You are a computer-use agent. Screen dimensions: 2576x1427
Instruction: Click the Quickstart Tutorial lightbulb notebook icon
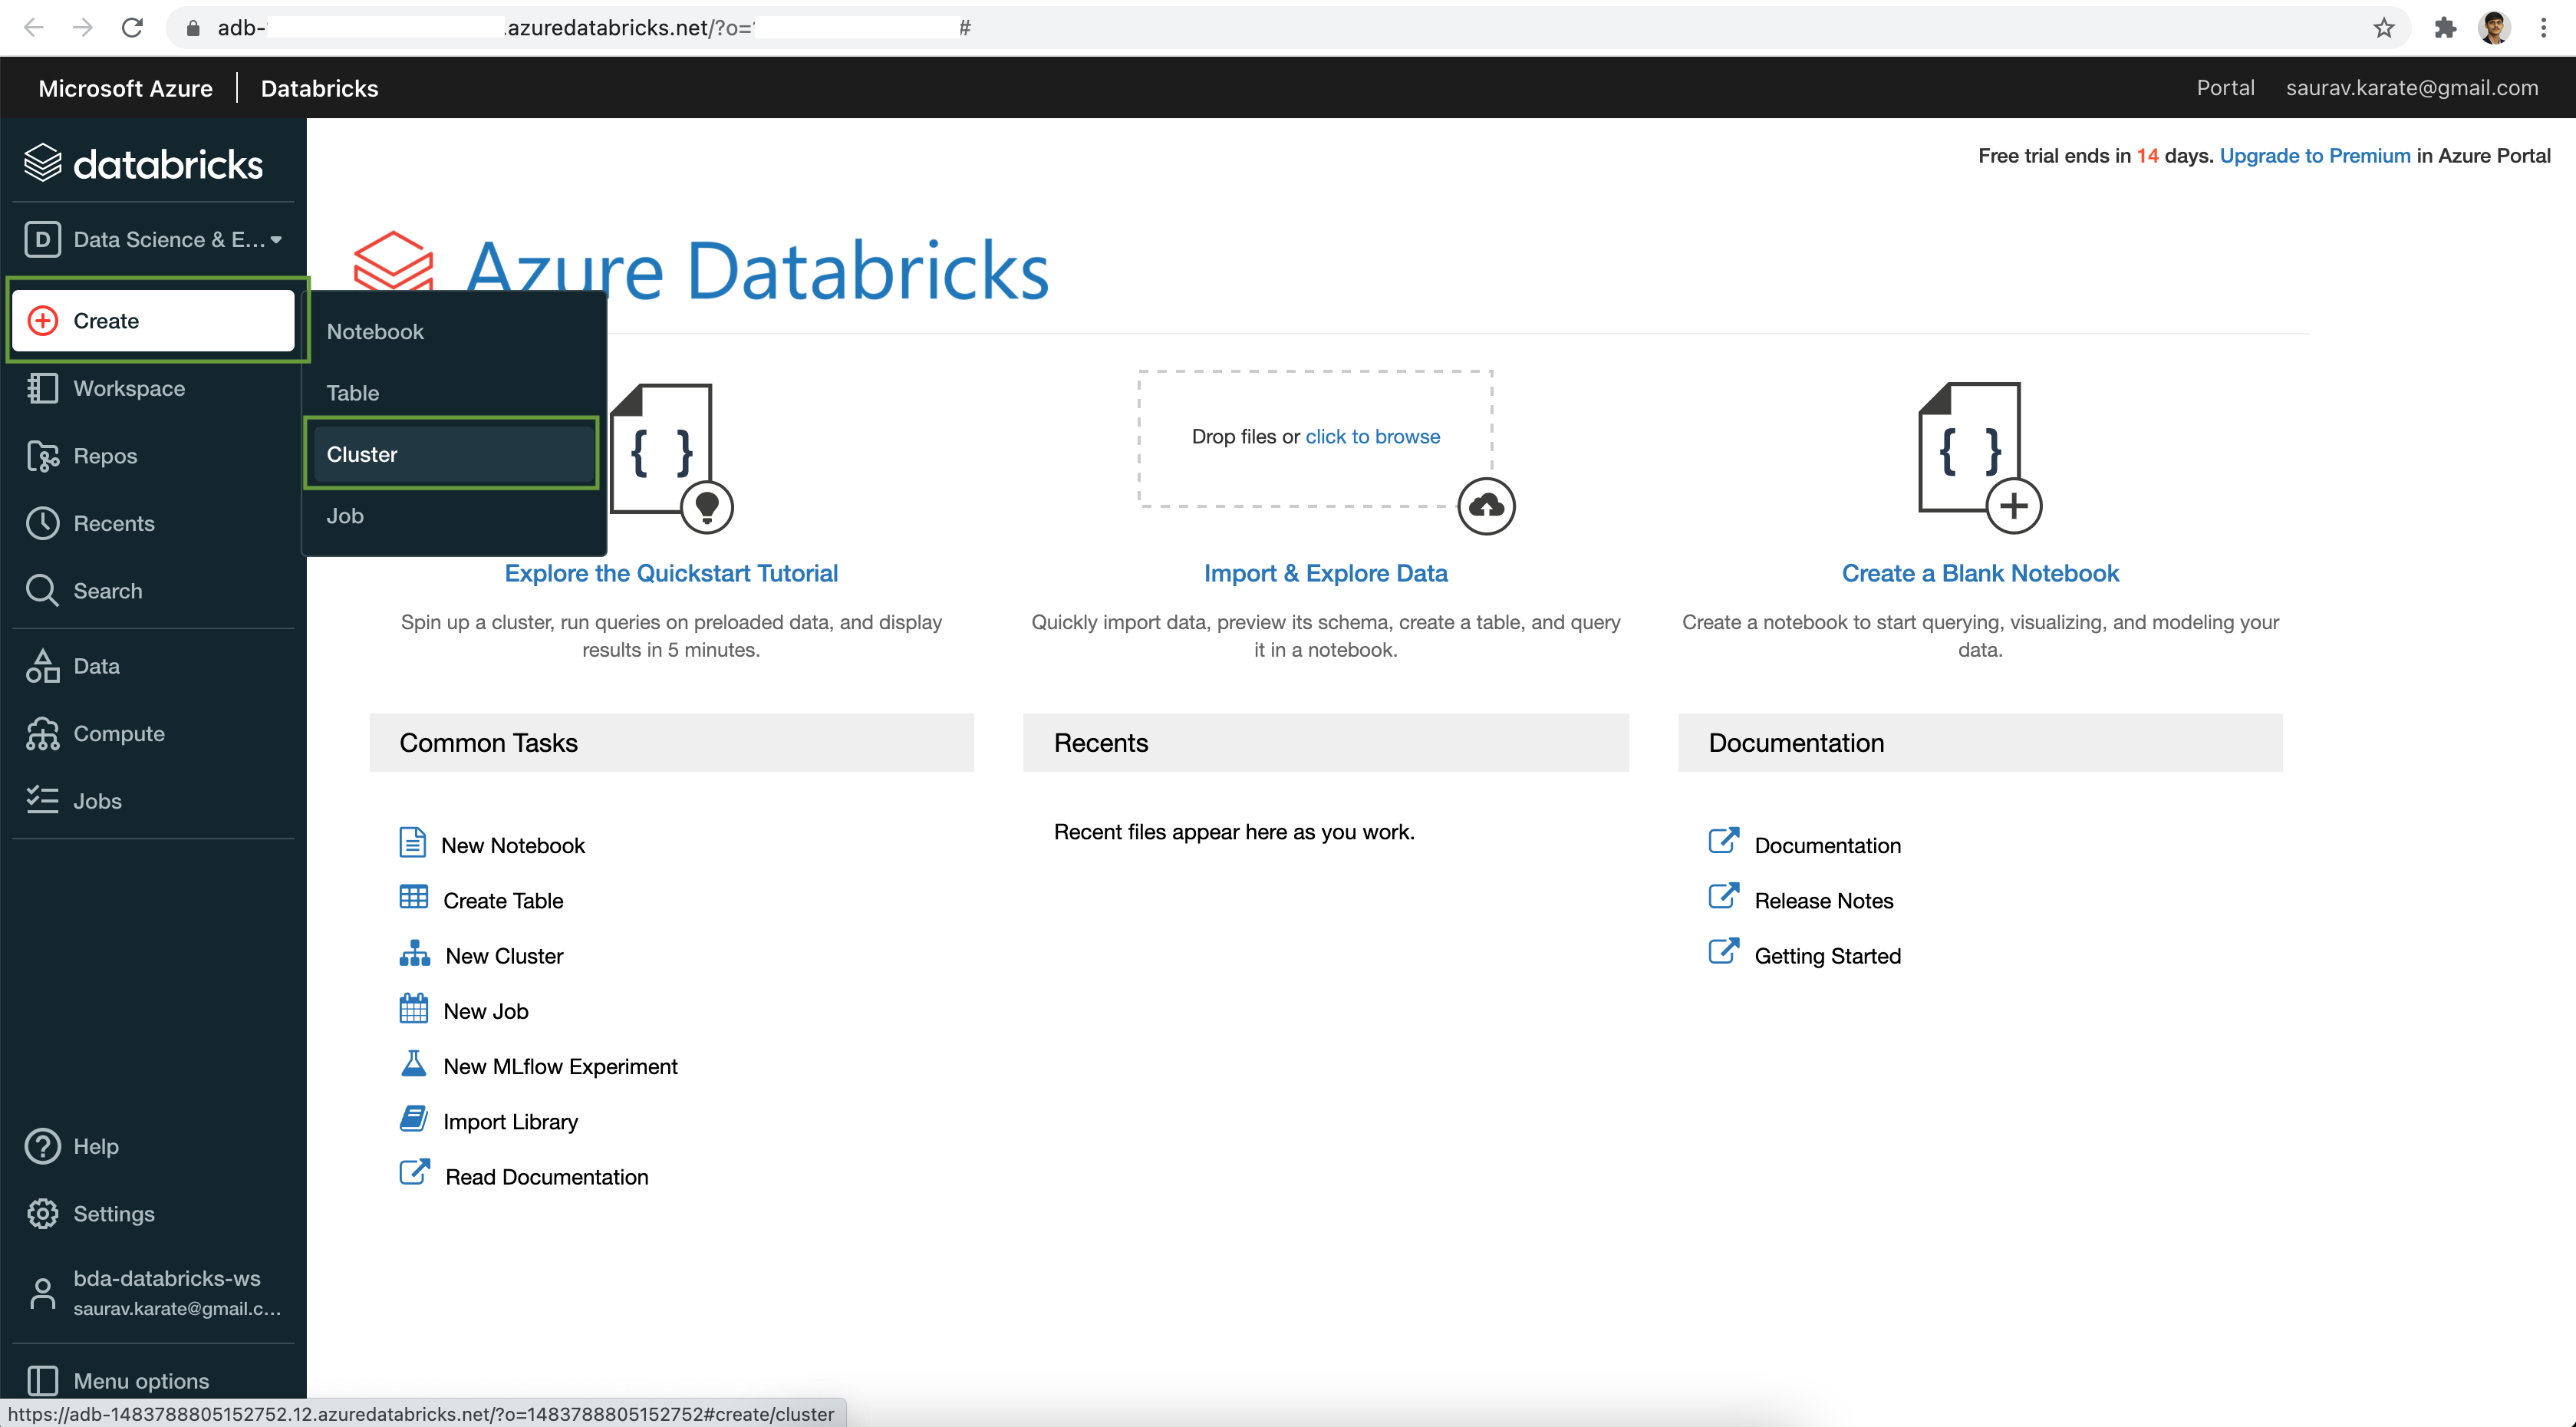tap(671, 457)
